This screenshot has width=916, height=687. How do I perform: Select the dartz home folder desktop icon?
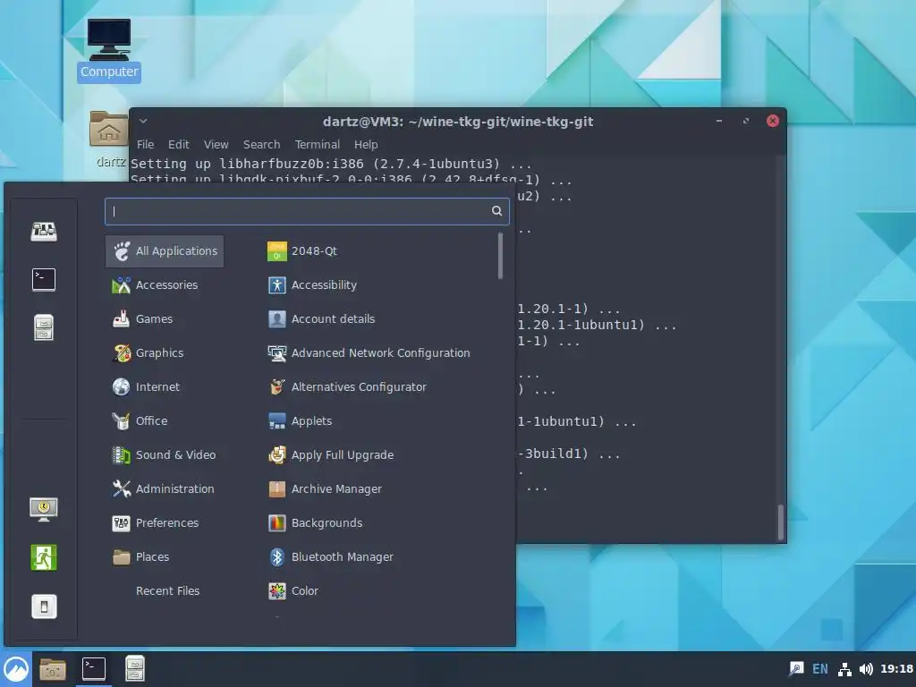click(x=108, y=139)
